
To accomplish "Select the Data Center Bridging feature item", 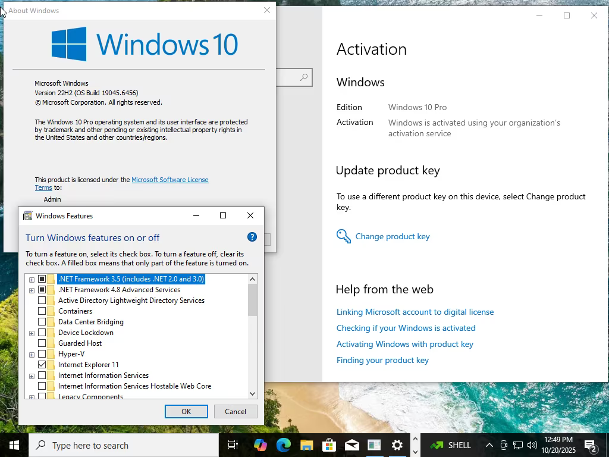I will [x=91, y=322].
